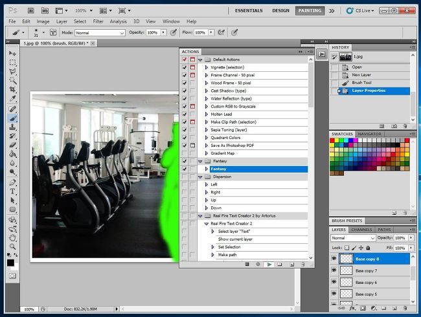Toggle the Vignette (selection) action checkbox
Screen dimensions: 421x317
[x=185, y=67]
